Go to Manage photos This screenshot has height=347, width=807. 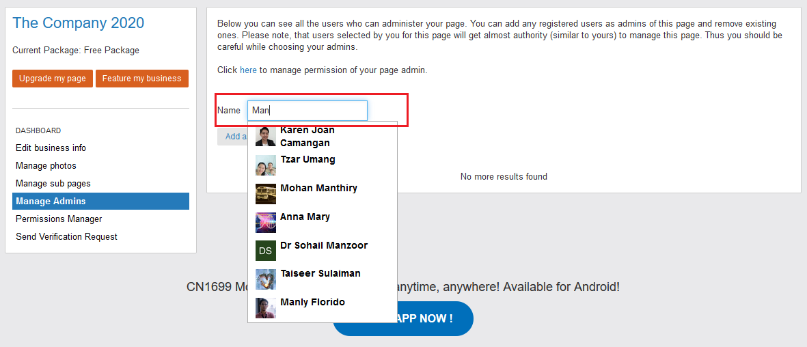point(46,166)
